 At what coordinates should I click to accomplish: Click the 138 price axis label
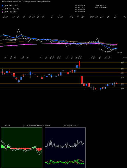point(122,69)
